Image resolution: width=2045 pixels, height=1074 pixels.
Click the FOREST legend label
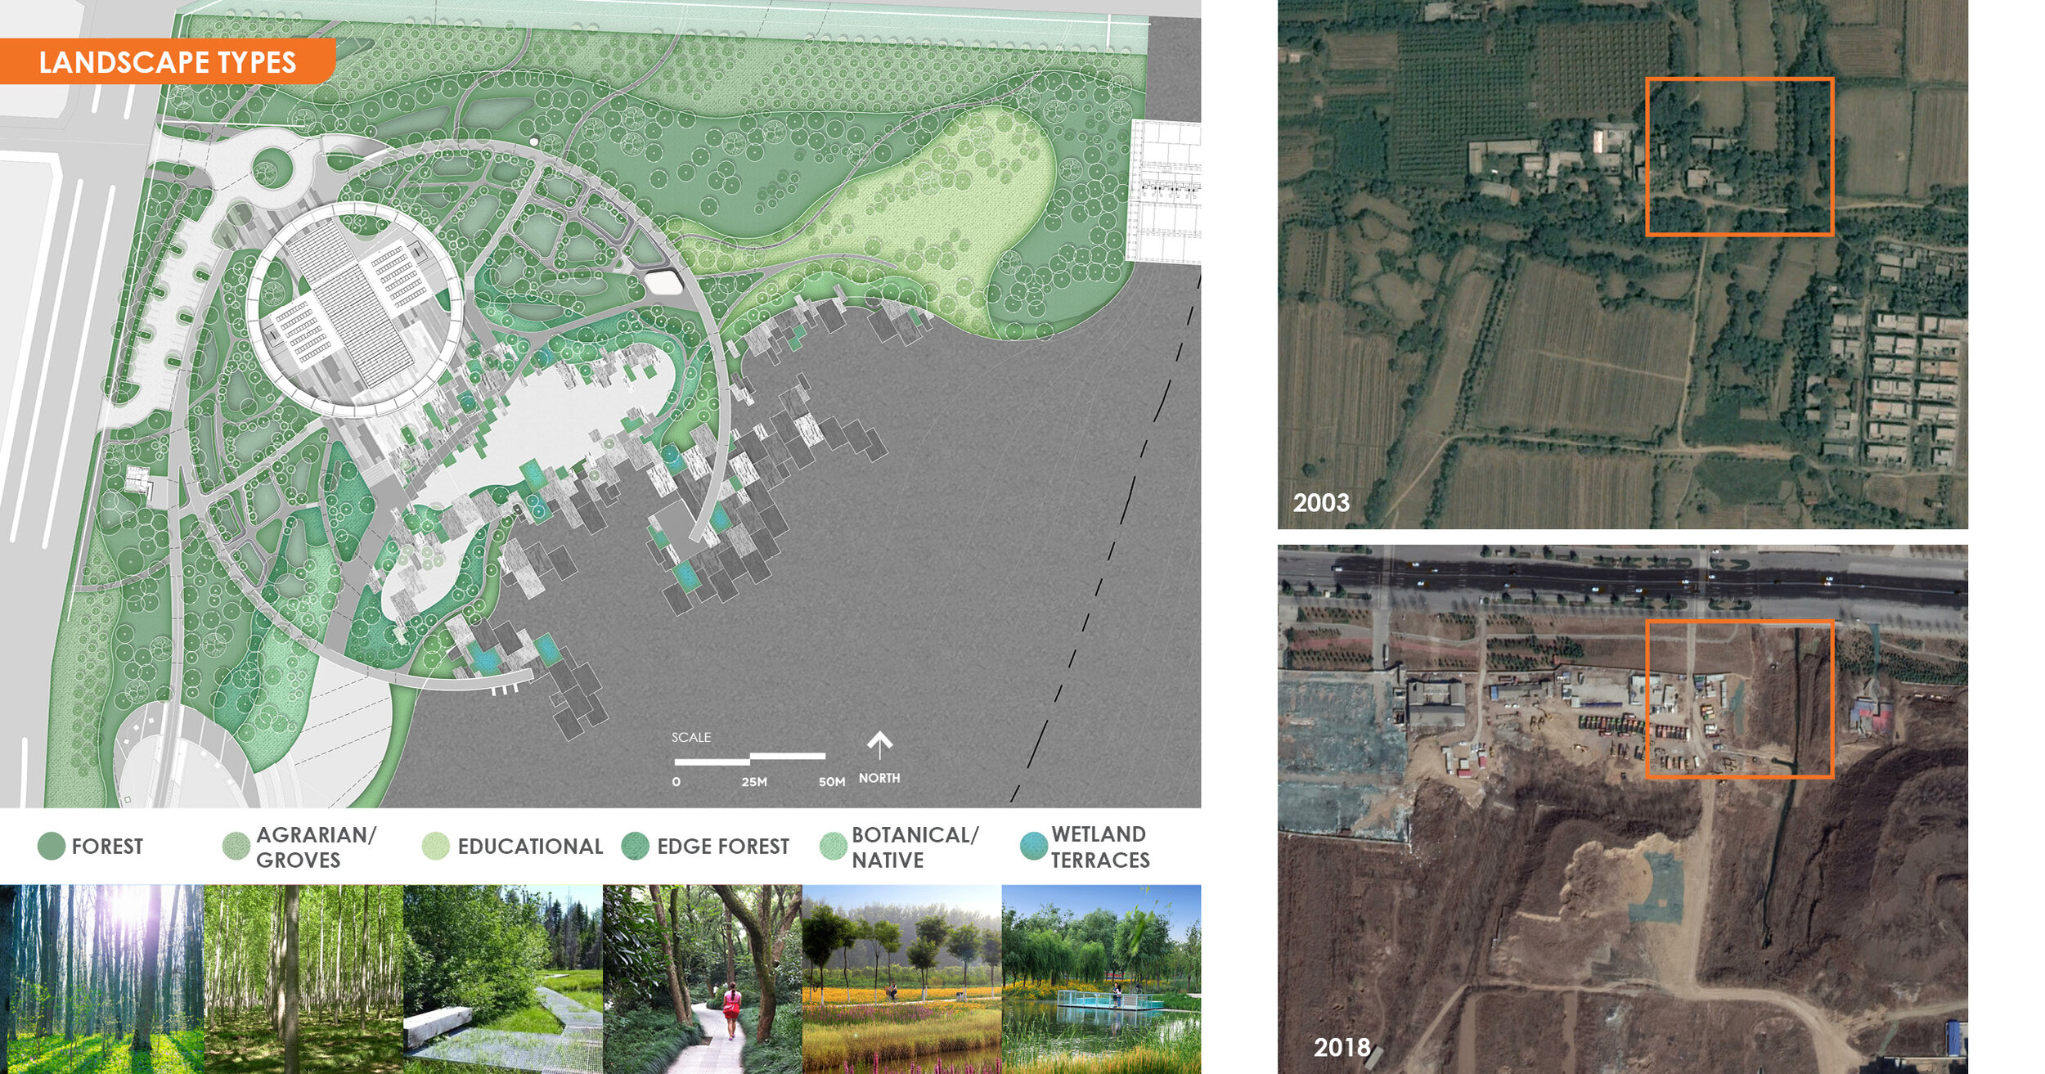coord(107,847)
